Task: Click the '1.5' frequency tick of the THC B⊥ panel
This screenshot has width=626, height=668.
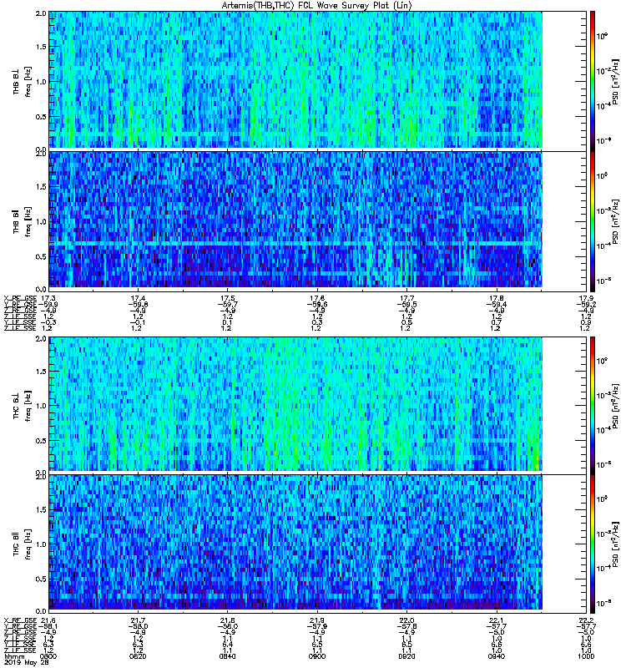Action: [41, 372]
